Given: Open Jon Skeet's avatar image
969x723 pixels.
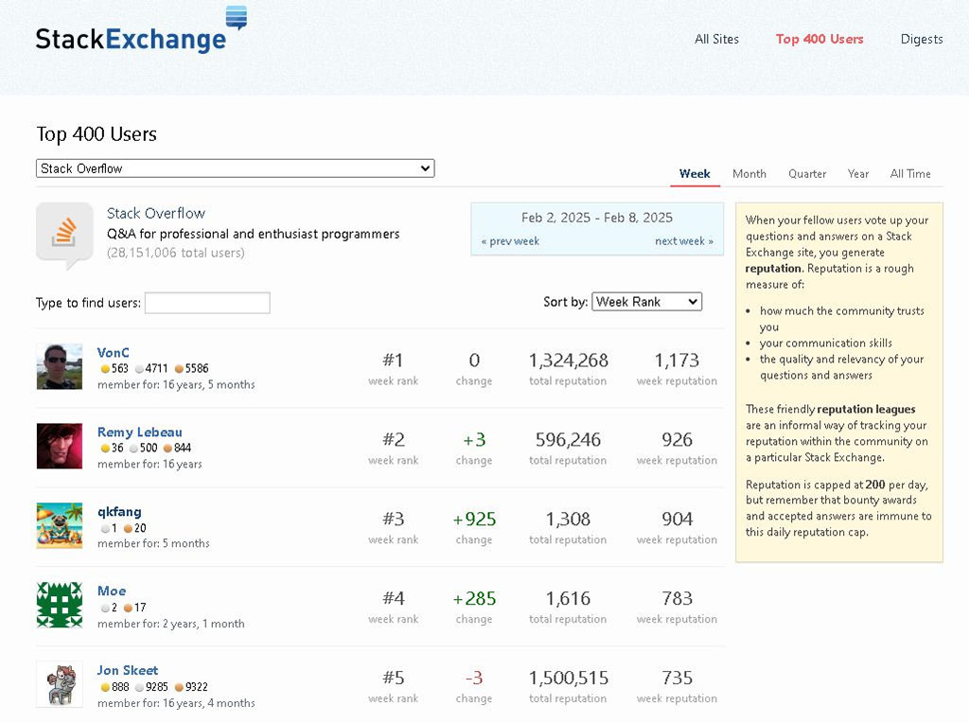Looking at the screenshot, I should (60, 685).
